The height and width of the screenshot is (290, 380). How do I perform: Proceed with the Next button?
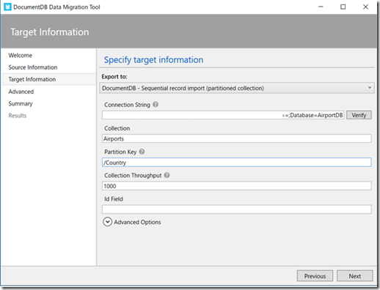click(x=355, y=276)
